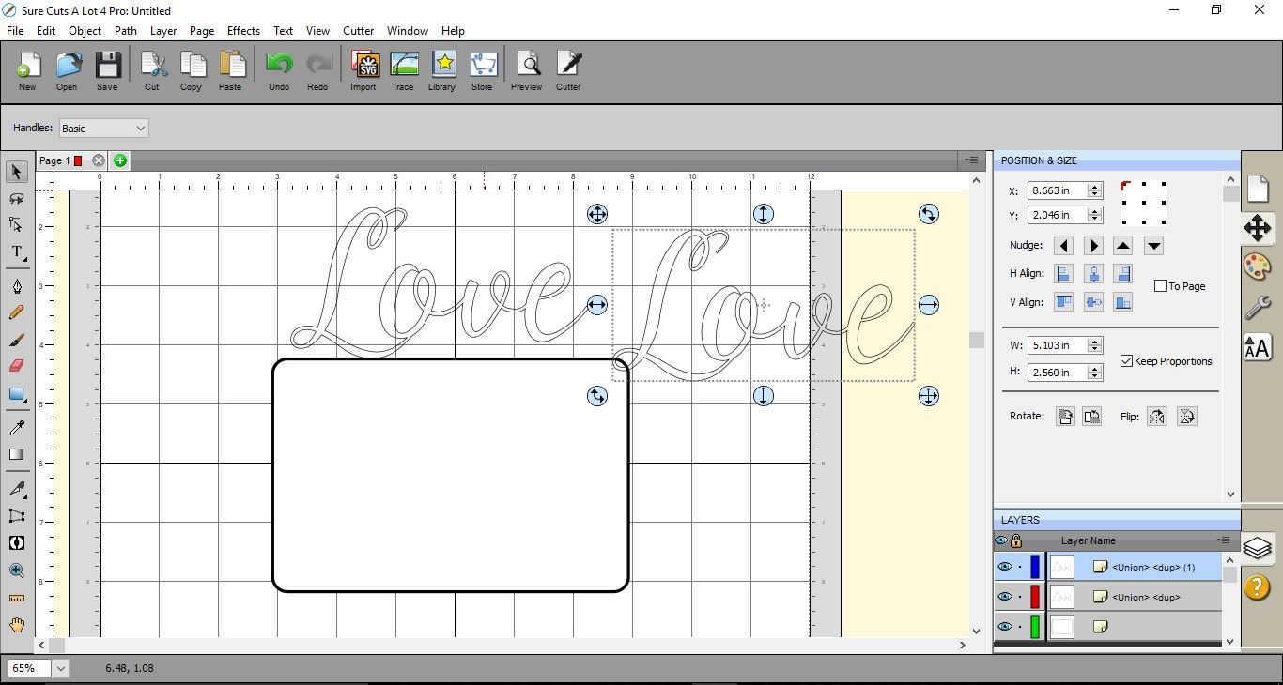Toggle visibility of the green layer
Image resolution: width=1283 pixels, height=685 pixels.
[x=1005, y=626]
